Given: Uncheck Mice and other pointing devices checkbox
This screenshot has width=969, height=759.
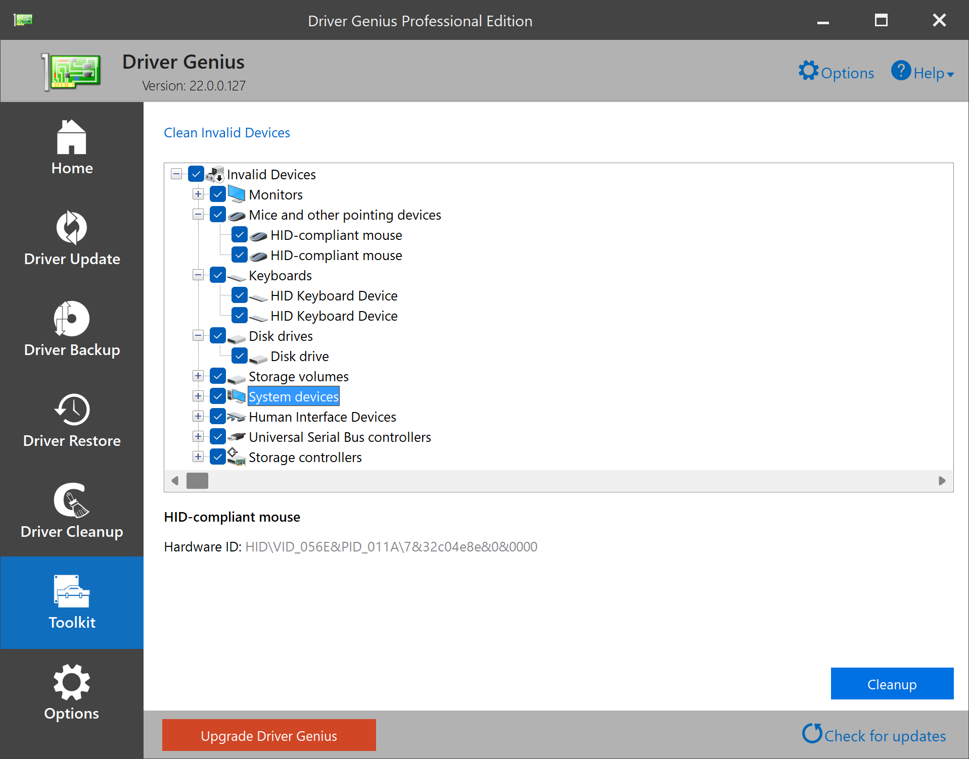Looking at the screenshot, I should tap(217, 215).
